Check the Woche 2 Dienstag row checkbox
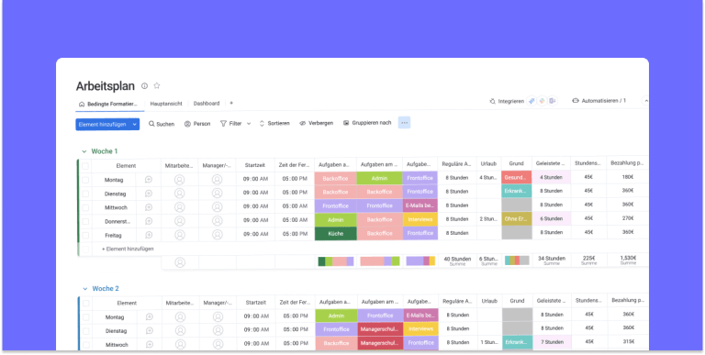The image size is (705, 355). click(86, 331)
